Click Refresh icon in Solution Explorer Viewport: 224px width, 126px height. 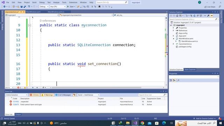pyautogui.click(x=195, y=16)
